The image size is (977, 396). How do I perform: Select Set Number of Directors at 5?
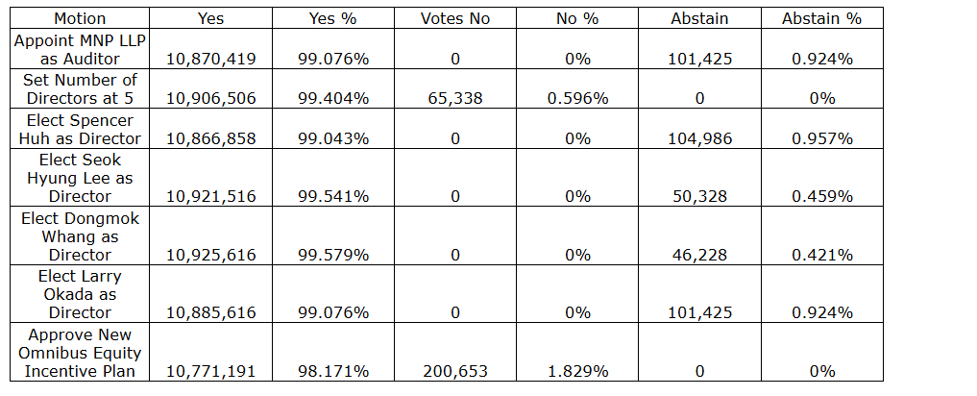click(x=80, y=89)
